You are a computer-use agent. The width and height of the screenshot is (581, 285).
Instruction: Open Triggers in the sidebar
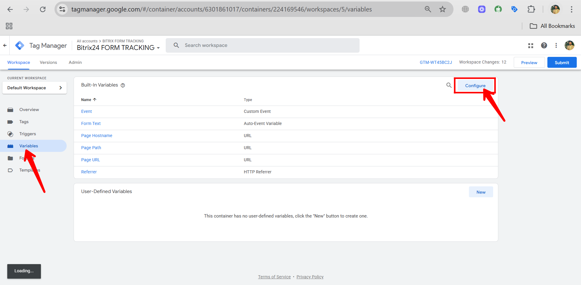tap(28, 134)
